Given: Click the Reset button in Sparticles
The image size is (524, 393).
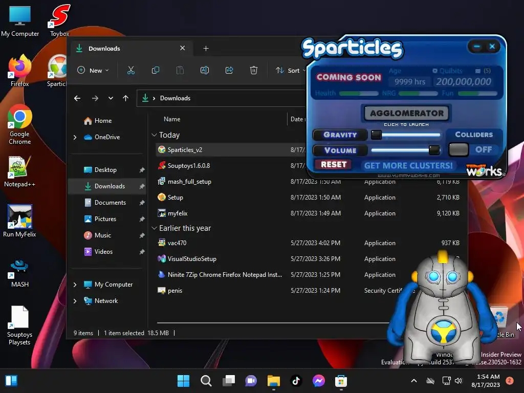Looking at the screenshot, I should coord(333,164).
